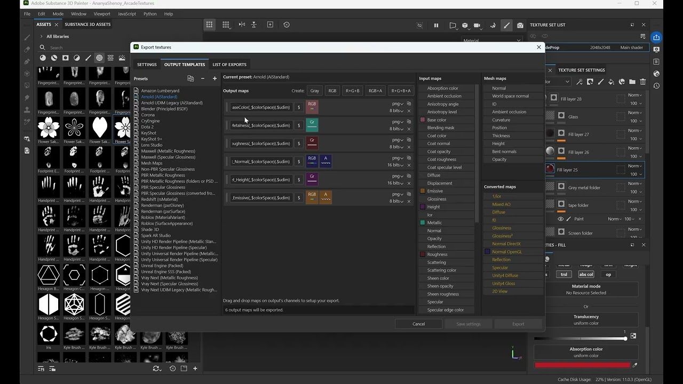Open opacity 100 dropdown of Fill layer 25

click(636, 174)
